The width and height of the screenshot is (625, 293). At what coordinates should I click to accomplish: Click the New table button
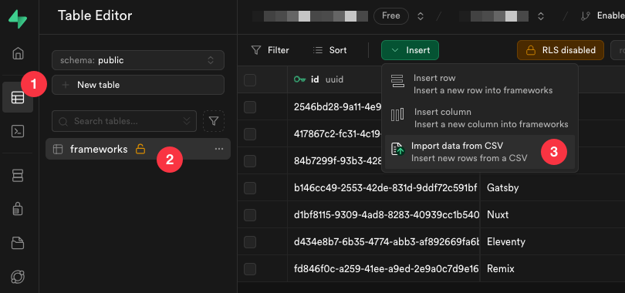pyautogui.click(x=138, y=85)
